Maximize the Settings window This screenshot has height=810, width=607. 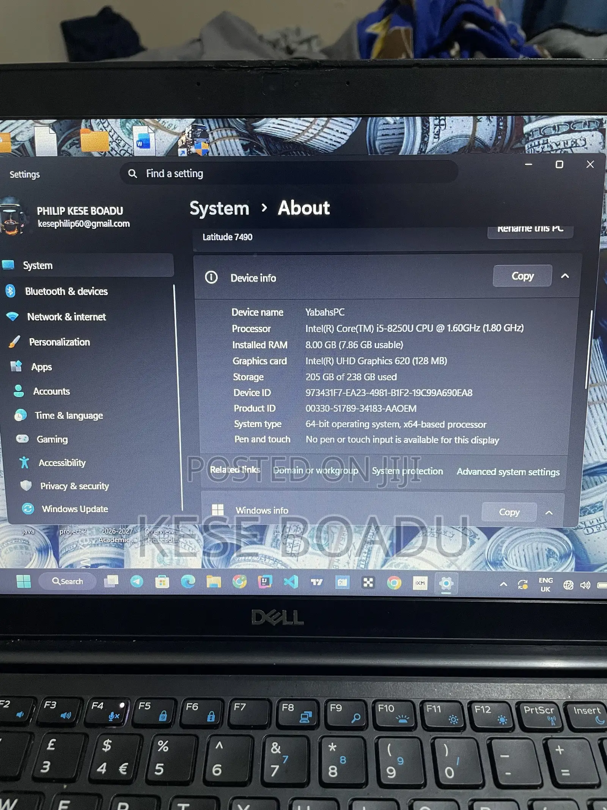[x=559, y=164]
